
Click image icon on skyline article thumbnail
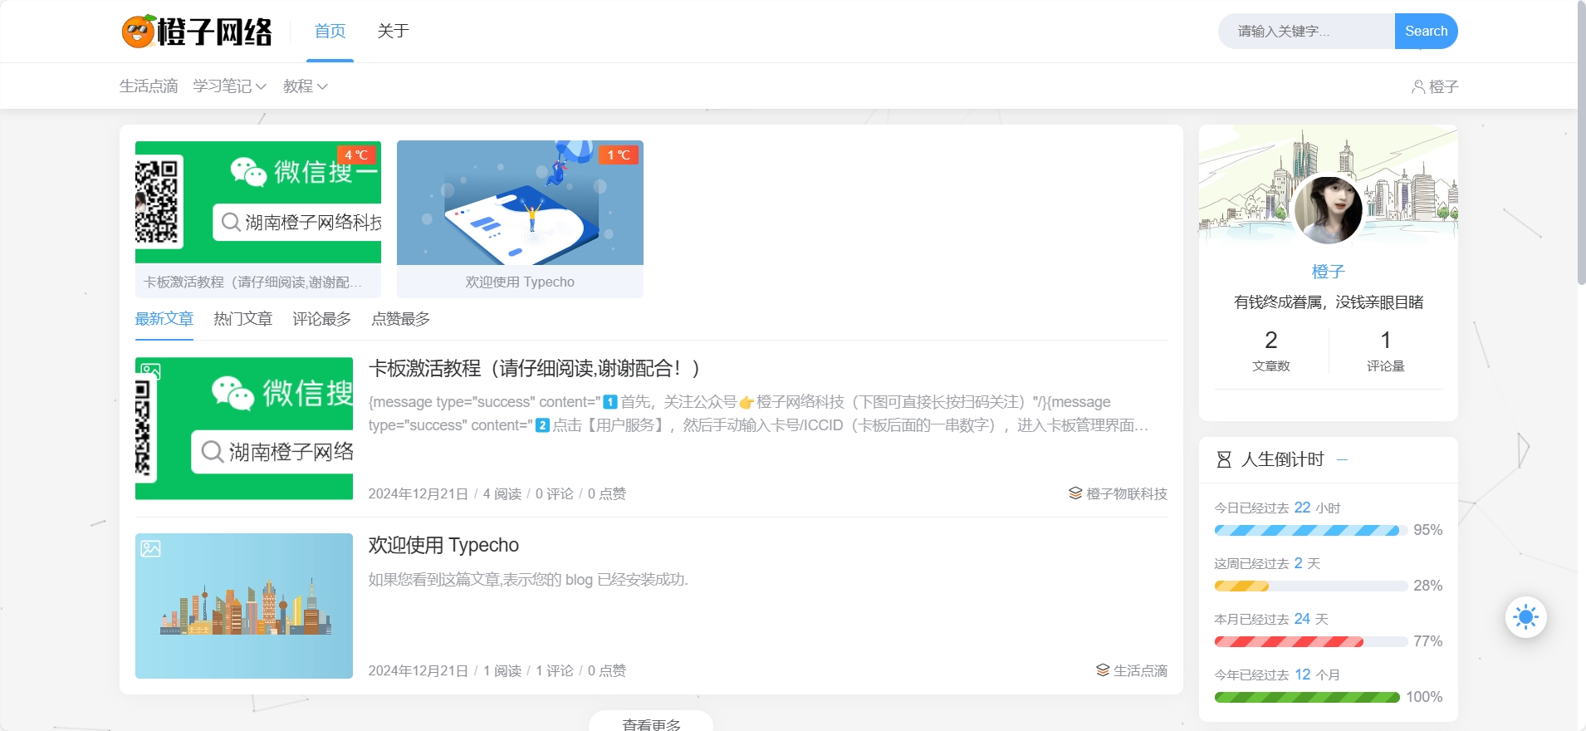tap(150, 548)
